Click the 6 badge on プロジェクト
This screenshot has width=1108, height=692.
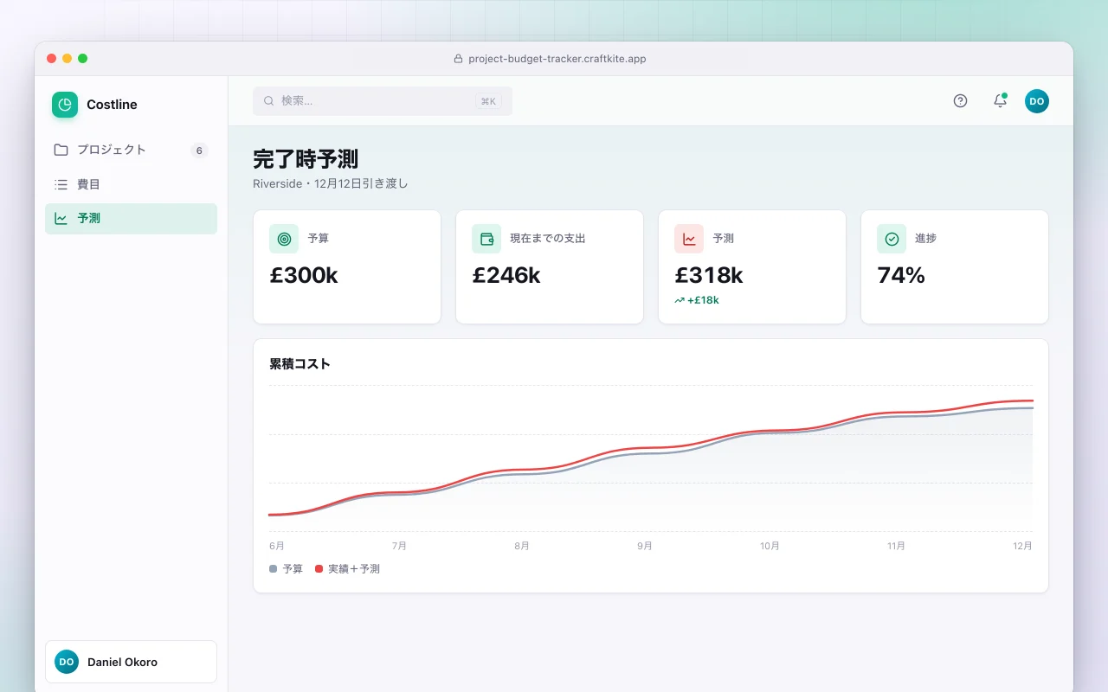pyautogui.click(x=199, y=151)
